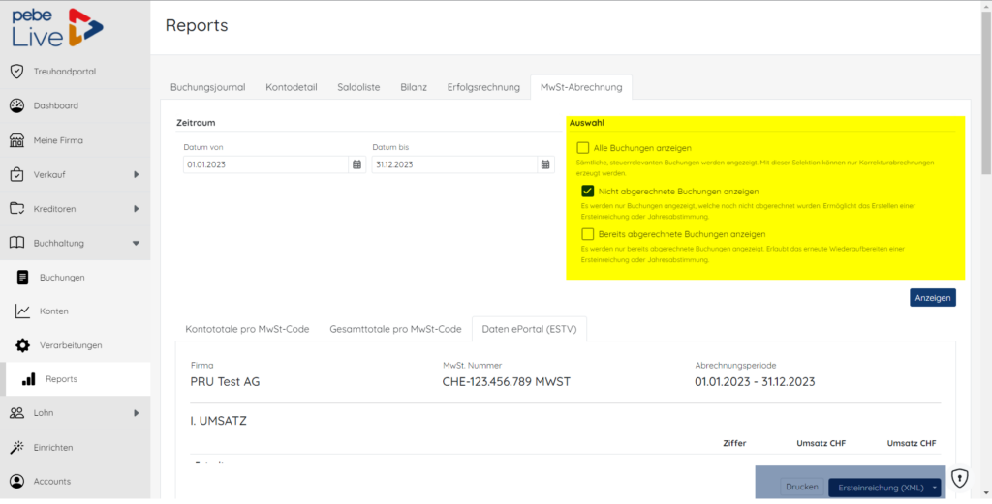
Task: Enable Alle Buchungen anzeigen checkbox
Action: [x=582, y=148]
